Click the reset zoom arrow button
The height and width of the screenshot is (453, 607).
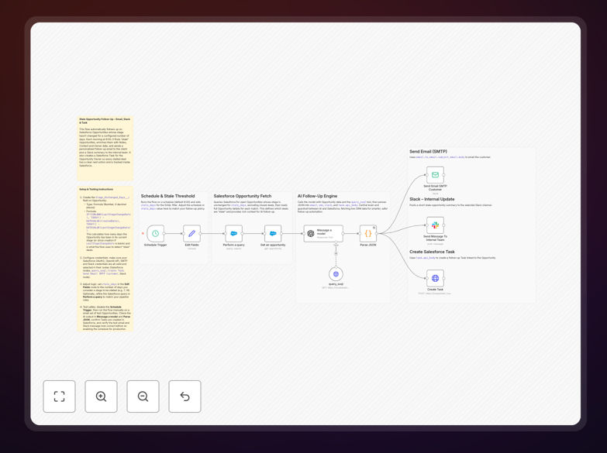click(185, 396)
